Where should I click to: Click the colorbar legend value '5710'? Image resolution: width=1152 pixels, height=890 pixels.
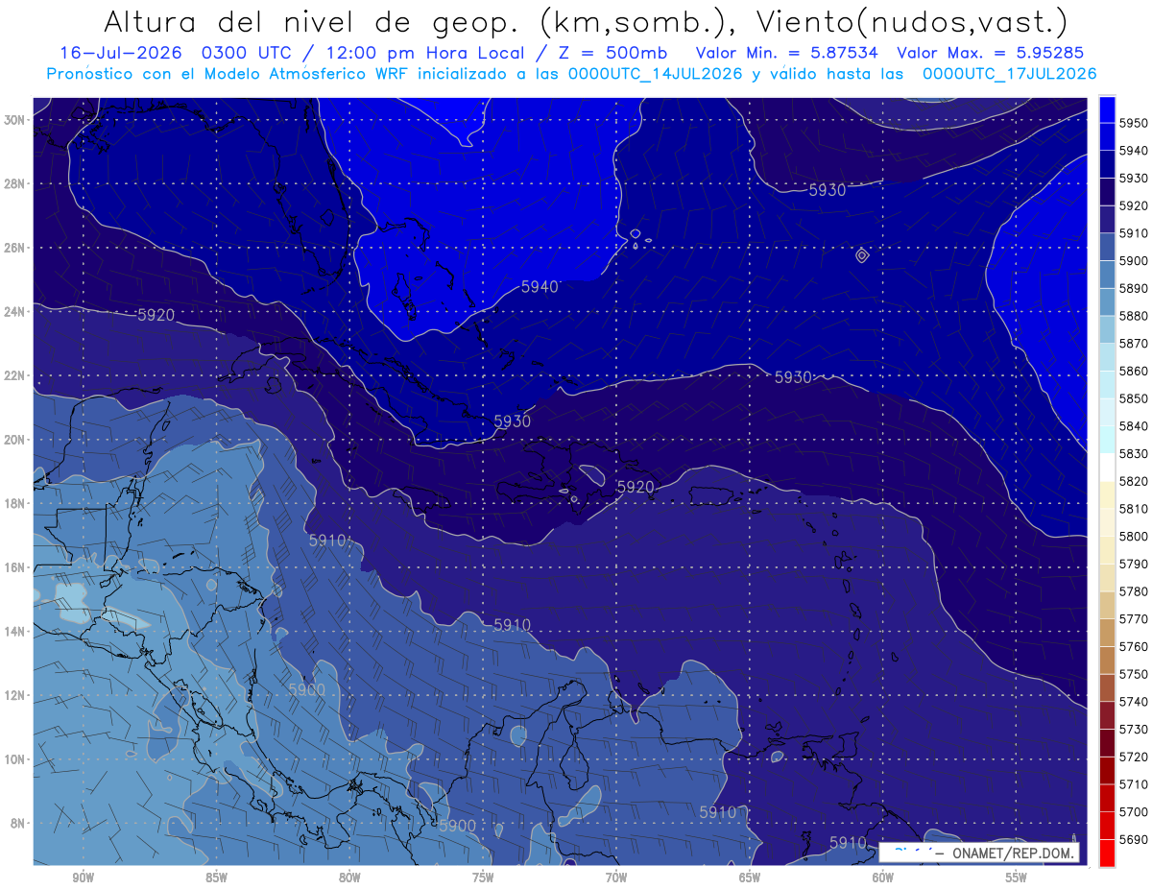pos(1134,784)
